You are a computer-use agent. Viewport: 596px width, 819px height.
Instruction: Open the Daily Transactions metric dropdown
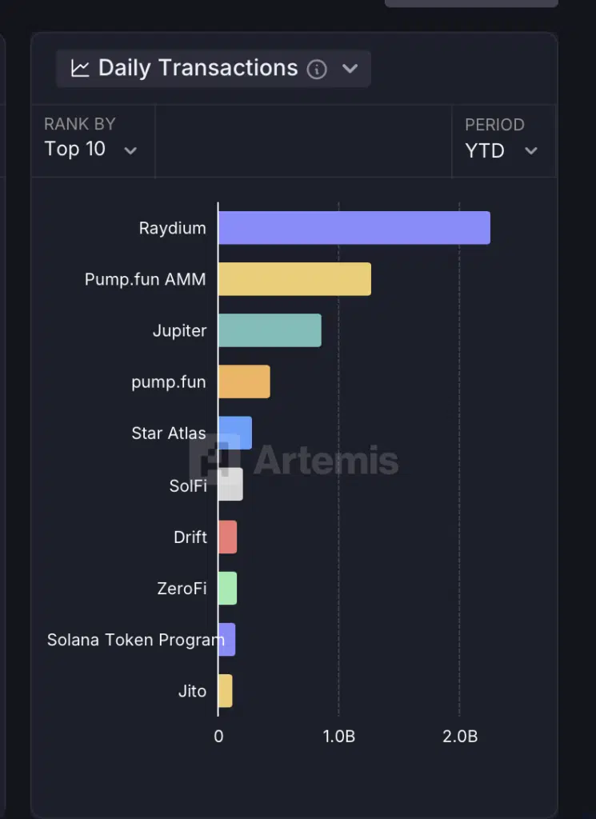point(350,69)
